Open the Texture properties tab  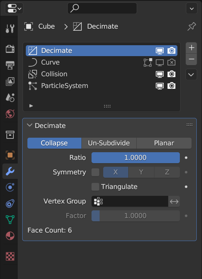[10, 256]
